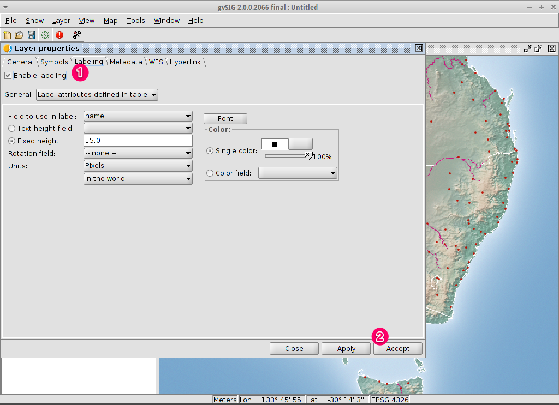Open the window menu arrow in title bar
559x405 pixels.
click(5, 7)
